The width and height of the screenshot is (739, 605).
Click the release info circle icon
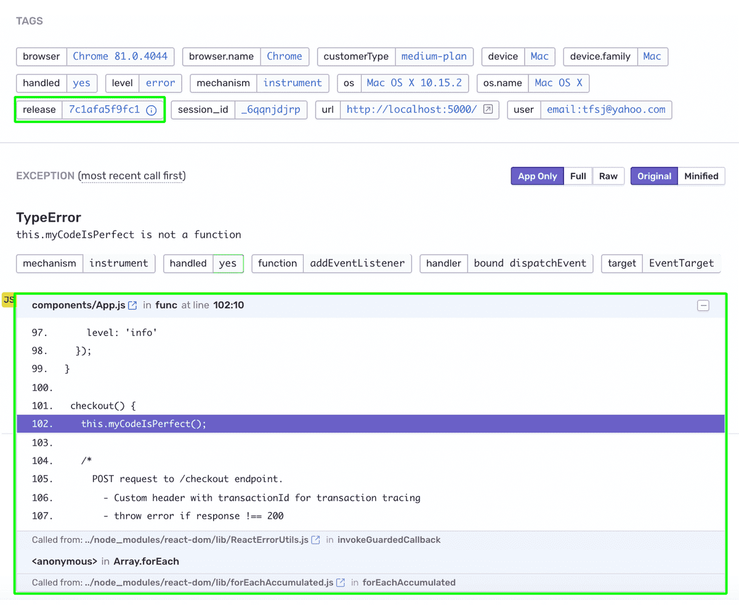(151, 110)
